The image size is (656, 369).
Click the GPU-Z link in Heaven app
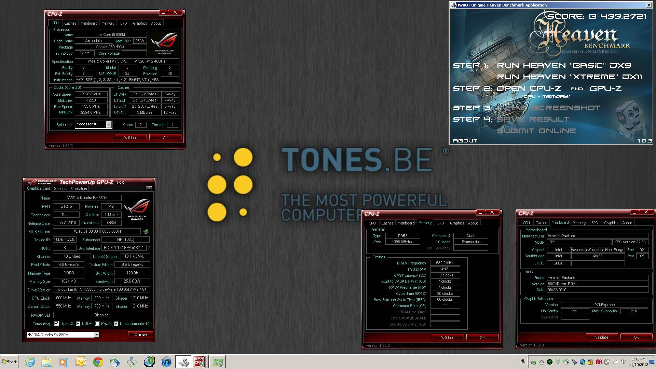pos(606,88)
